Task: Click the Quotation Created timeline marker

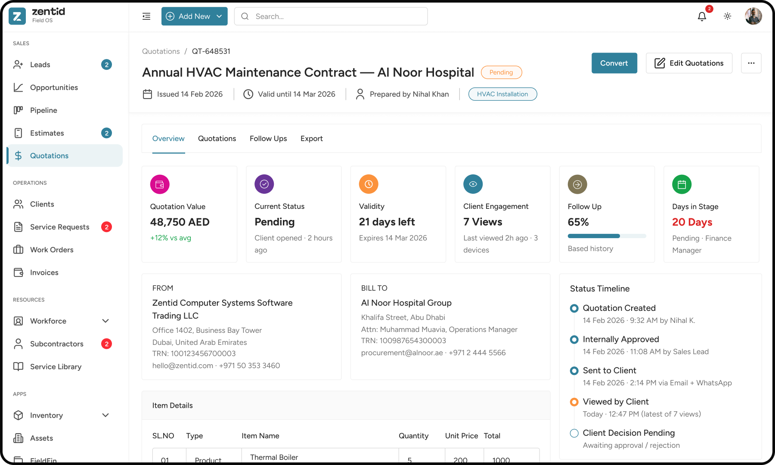Action: [574, 308]
